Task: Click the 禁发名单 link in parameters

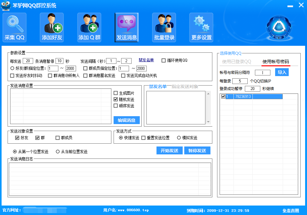Action: [146, 60]
